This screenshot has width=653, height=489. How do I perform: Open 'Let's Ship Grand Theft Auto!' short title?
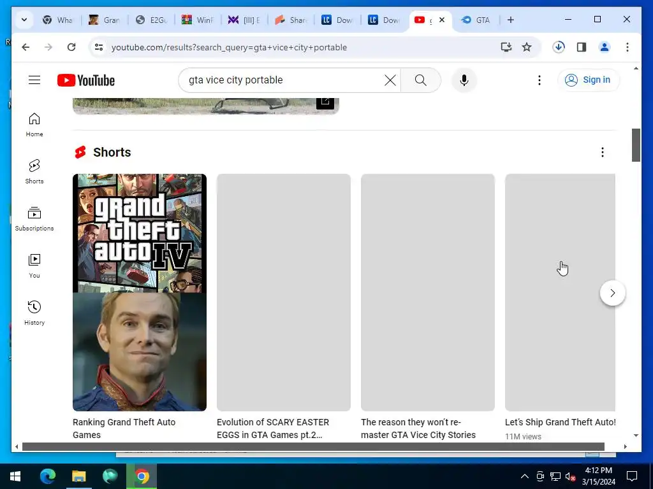[560, 422]
